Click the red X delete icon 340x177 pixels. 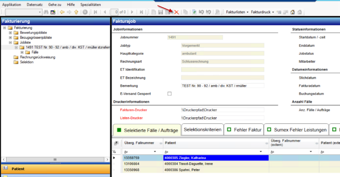pyautogui.click(x=176, y=12)
